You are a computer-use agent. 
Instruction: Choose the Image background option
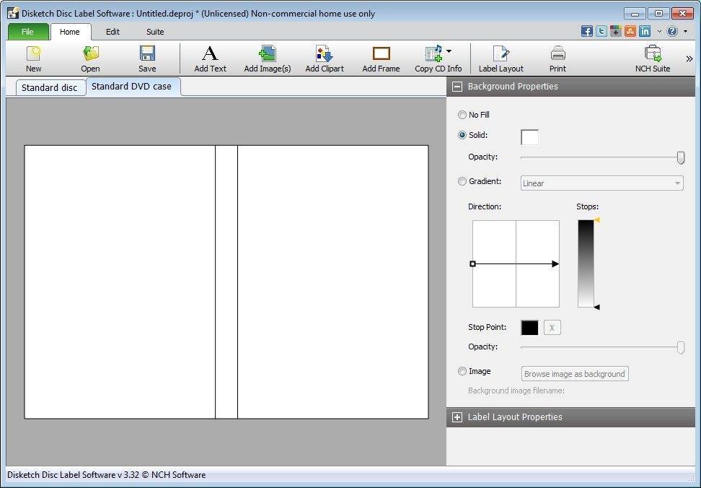click(462, 371)
